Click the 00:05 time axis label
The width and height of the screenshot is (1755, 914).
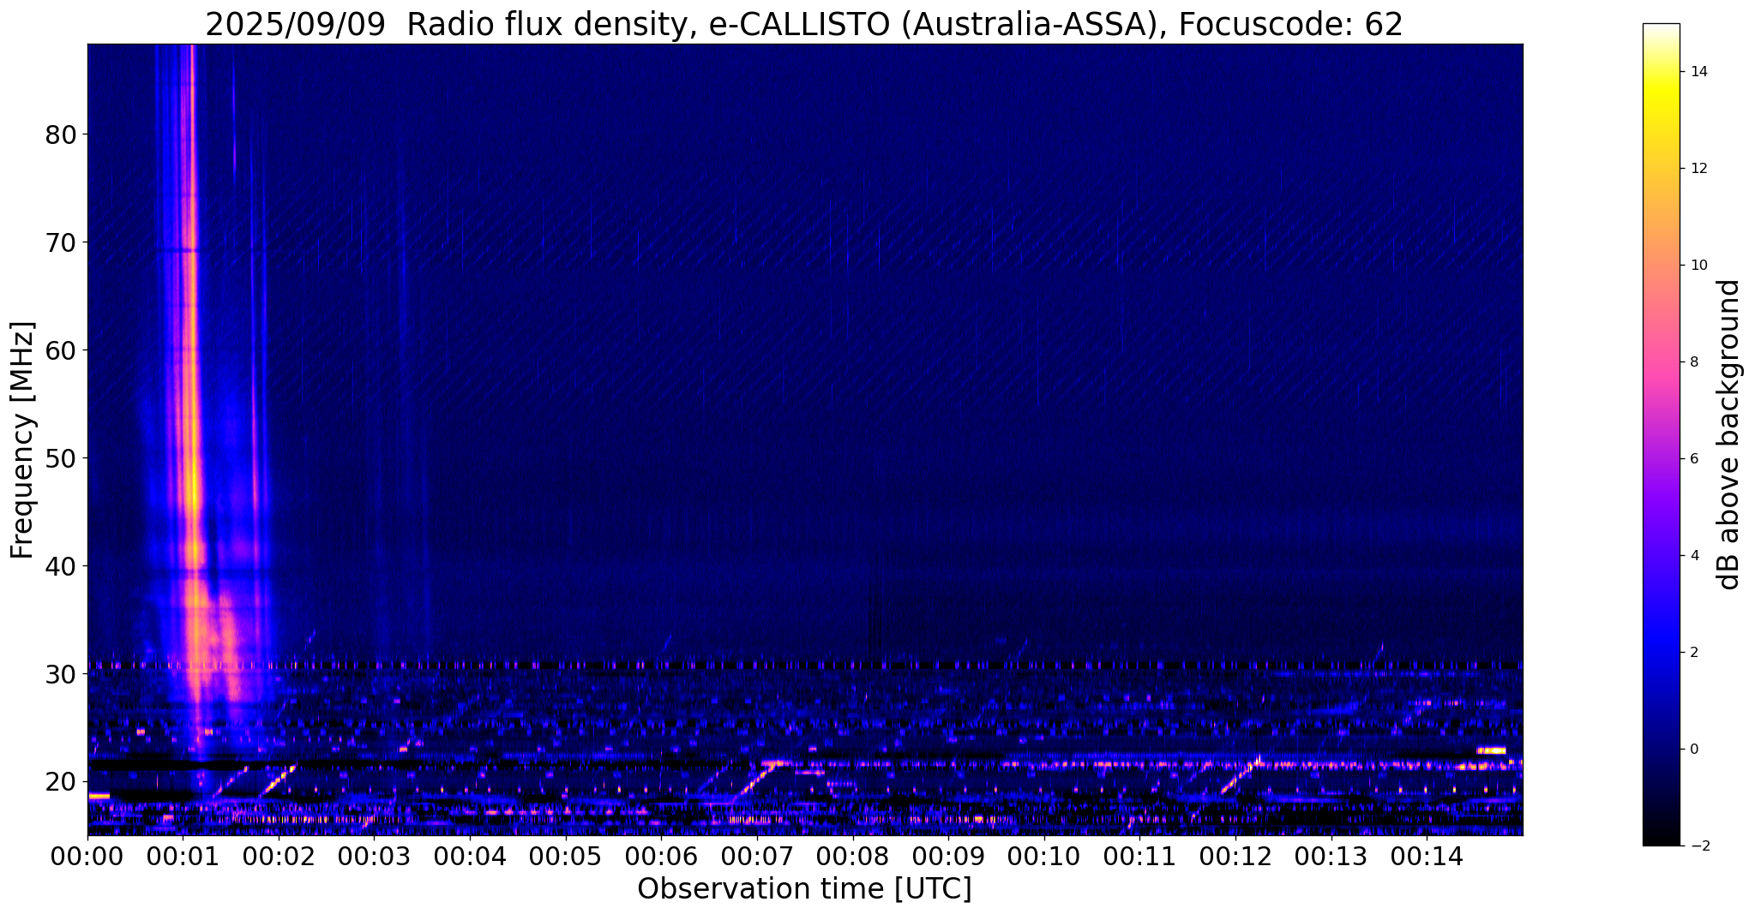pos(566,855)
